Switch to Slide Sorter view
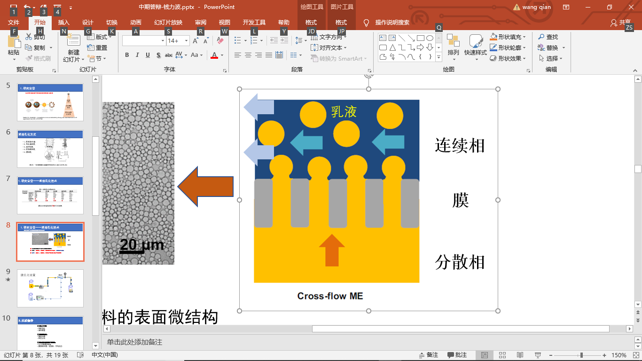 click(x=502, y=355)
